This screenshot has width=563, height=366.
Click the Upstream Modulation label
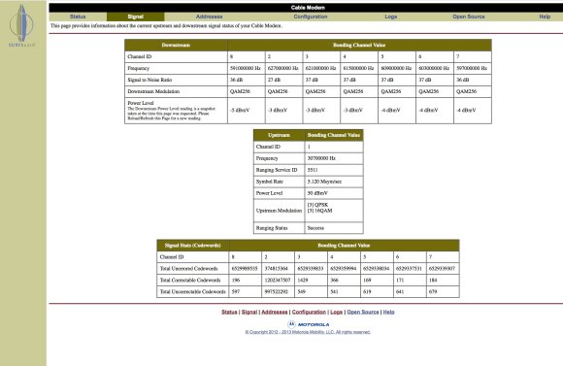click(x=279, y=211)
